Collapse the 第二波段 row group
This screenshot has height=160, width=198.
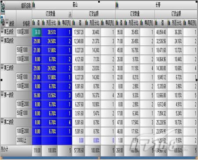[x=2, y=122]
